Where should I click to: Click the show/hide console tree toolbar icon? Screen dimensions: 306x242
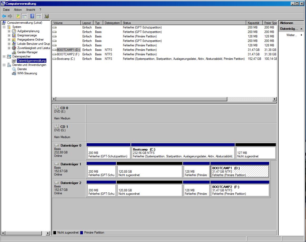click(x=24, y=16)
